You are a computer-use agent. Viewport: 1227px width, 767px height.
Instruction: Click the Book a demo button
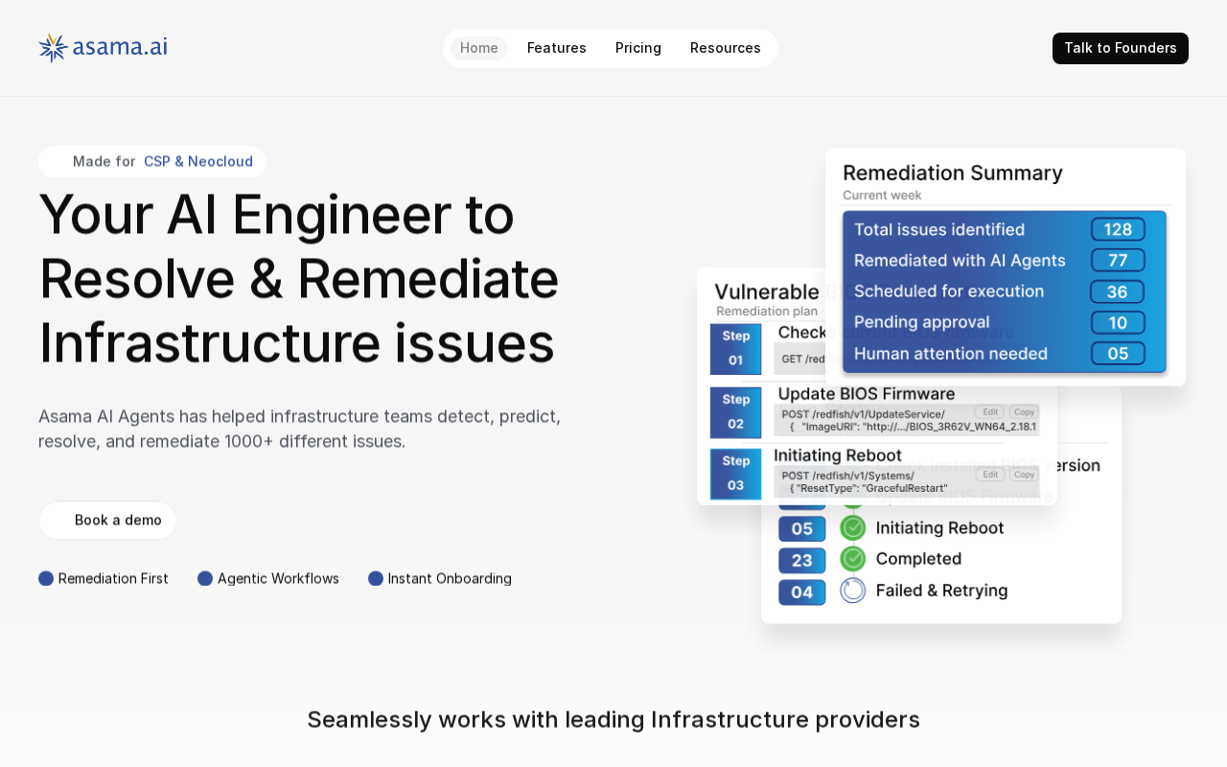tap(107, 521)
